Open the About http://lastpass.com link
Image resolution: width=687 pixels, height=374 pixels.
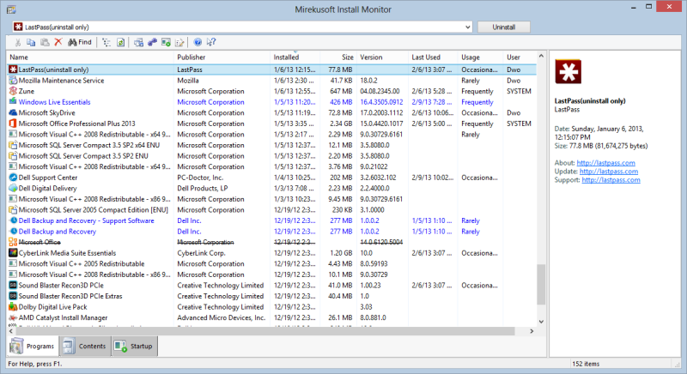(605, 163)
